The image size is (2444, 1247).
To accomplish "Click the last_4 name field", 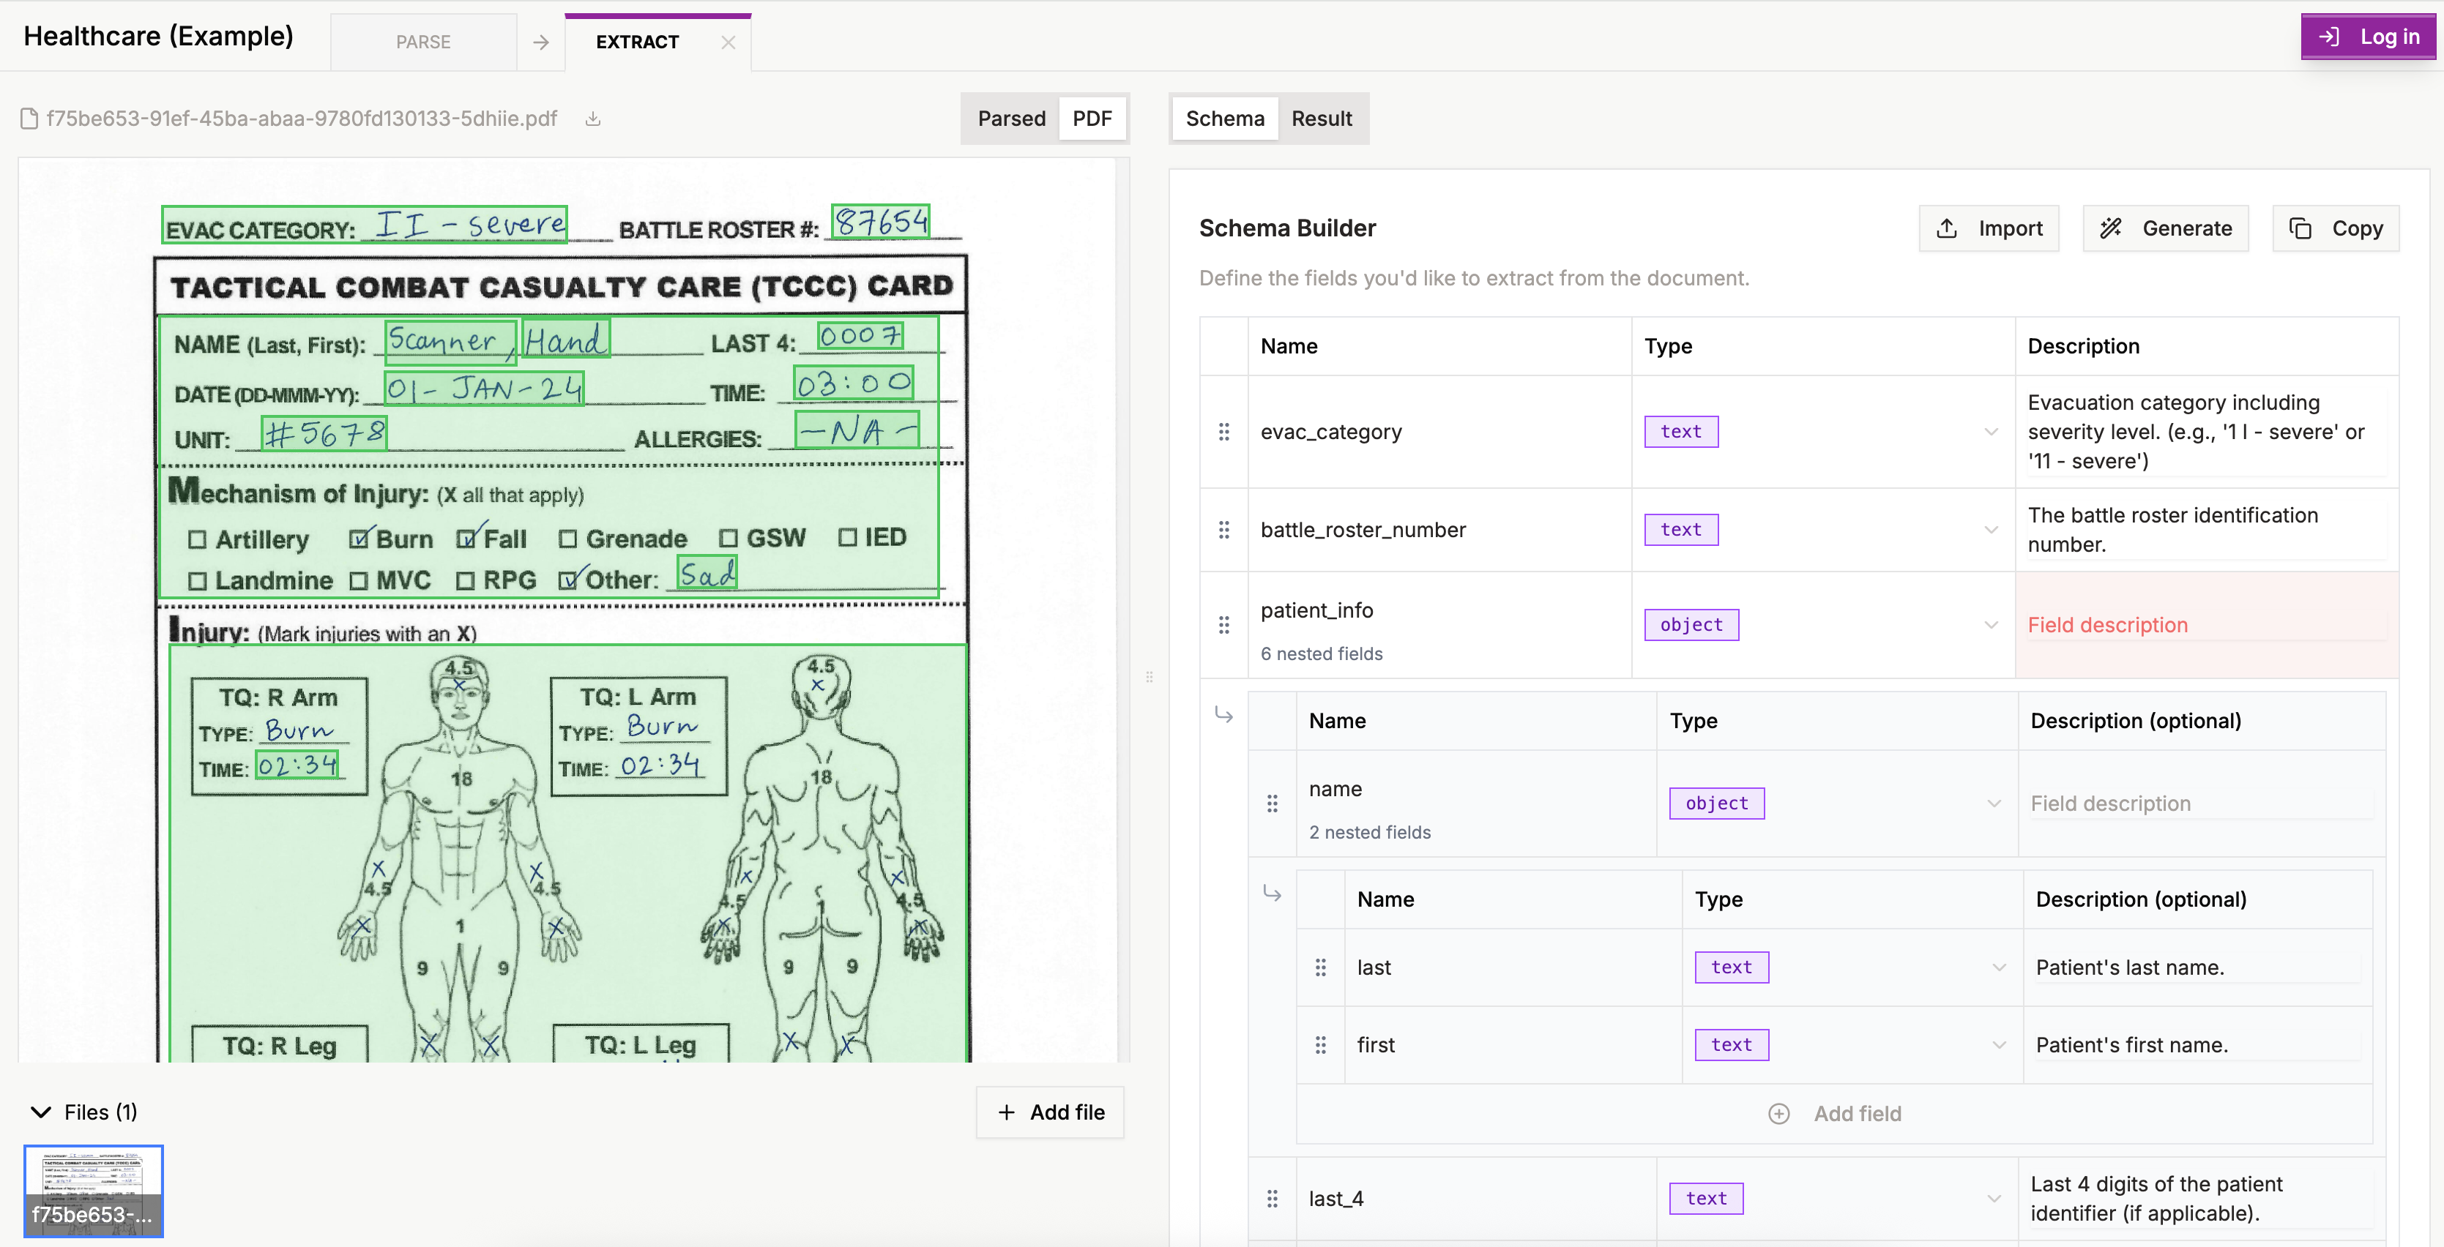I will coord(1335,1199).
